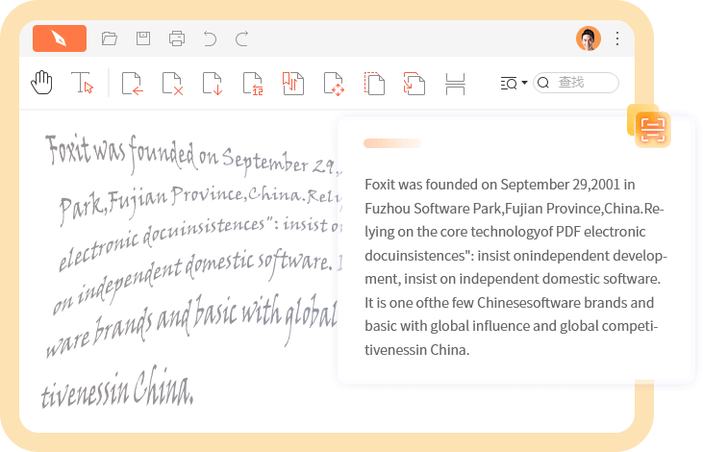This screenshot has width=703, height=452.
Task: Click the 'docuinsistences": insist onindependent' line
Action: pos(516,256)
